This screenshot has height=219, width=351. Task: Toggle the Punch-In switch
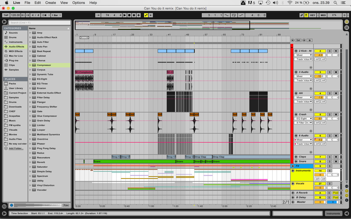coord(227,15)
